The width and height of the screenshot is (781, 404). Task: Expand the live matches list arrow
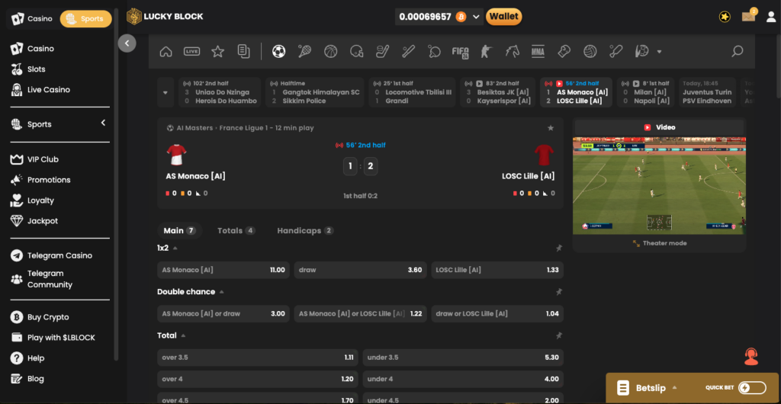tap(166, 92)
